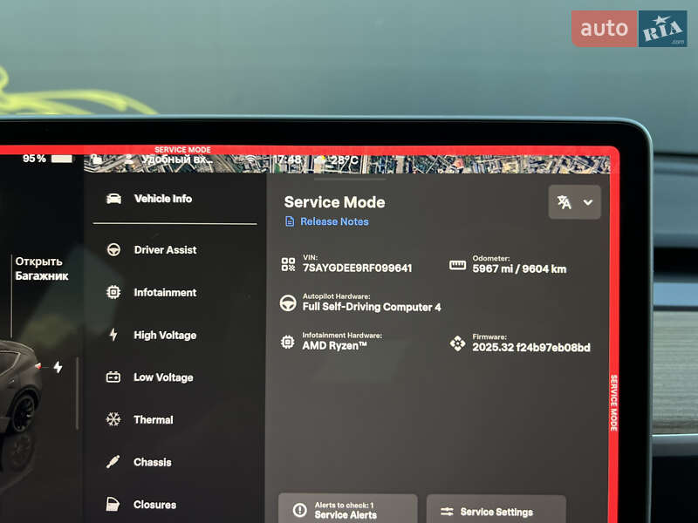The width and height of the screenshot is (698, 523).
Task: Click the VIN QR code icon
Action: pos(288,264)
